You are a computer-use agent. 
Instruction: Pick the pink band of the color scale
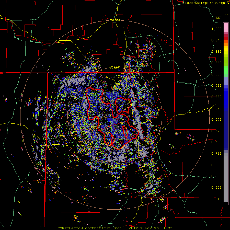tap(226, 27)
